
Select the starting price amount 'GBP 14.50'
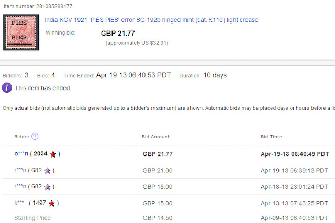[158, 218]
